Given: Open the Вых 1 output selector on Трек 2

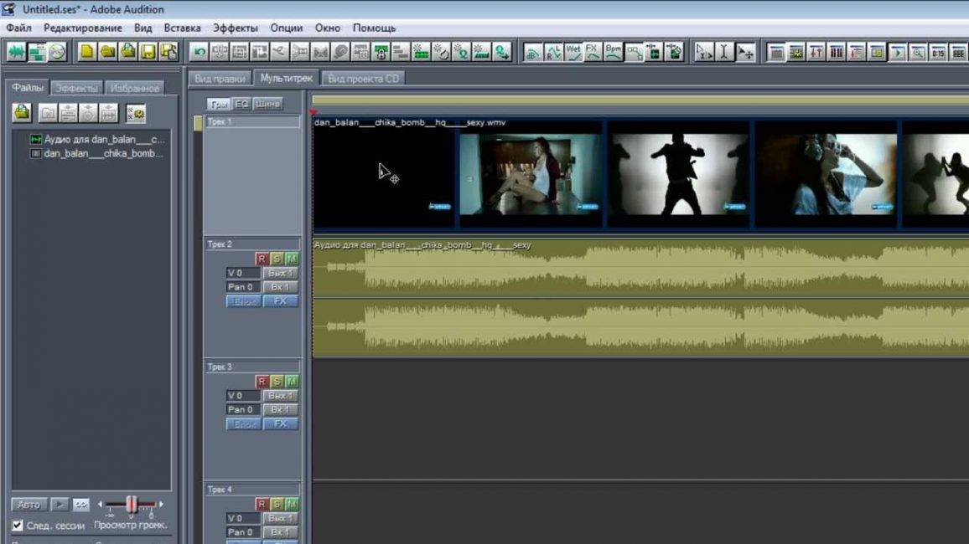Looking at the screenshot, I should coord(280,273).
